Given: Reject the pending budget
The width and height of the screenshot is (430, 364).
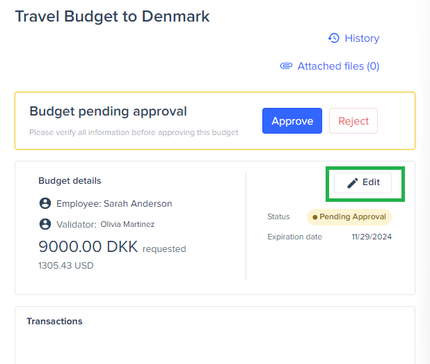Looking at the screenshot, I should [353, 121].
